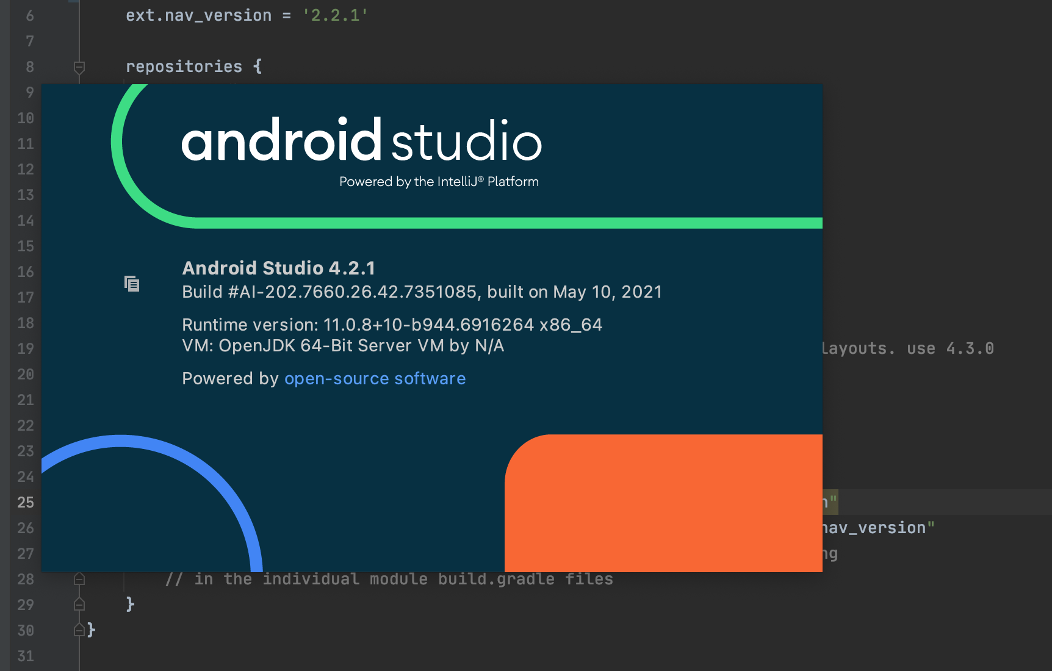The image size is (1052, 671).
Task: Click the copy-to-clipboard icon in About dialog
Action: (132, 284)
